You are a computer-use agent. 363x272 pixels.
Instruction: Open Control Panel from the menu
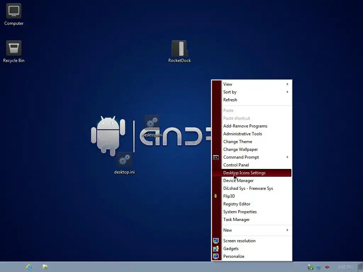252,165
